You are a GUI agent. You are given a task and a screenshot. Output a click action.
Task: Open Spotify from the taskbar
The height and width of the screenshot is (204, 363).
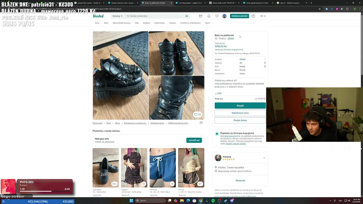pyautogui.click(x=213, y=201)
